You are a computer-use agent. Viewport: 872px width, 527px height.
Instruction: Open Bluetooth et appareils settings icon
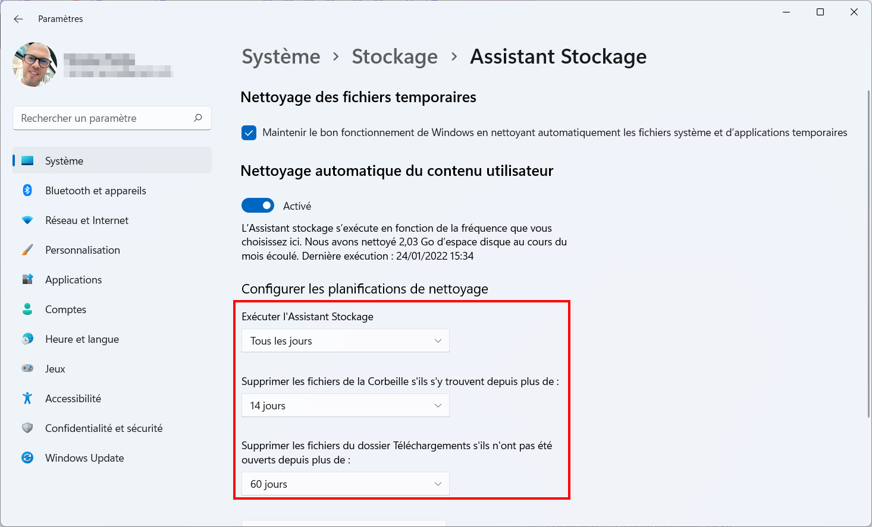click(x=27, y=190)
